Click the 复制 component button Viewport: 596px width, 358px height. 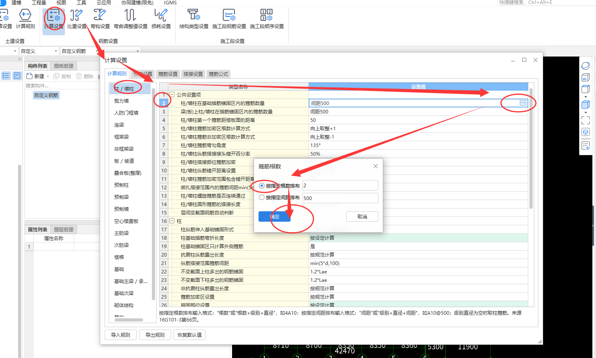click(x=62, y=76)
